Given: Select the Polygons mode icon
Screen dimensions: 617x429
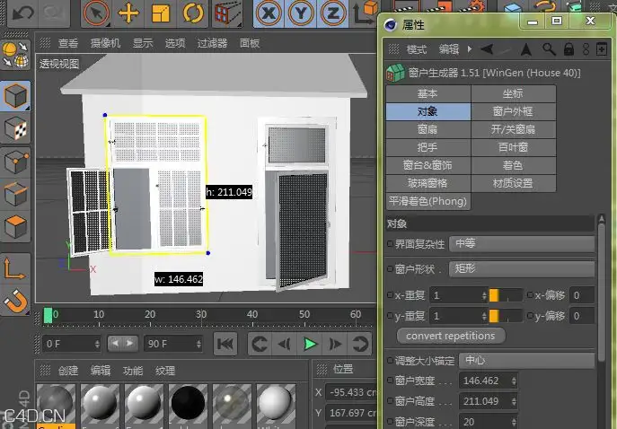Looking at the screenshot, I should tap(15, 227).
